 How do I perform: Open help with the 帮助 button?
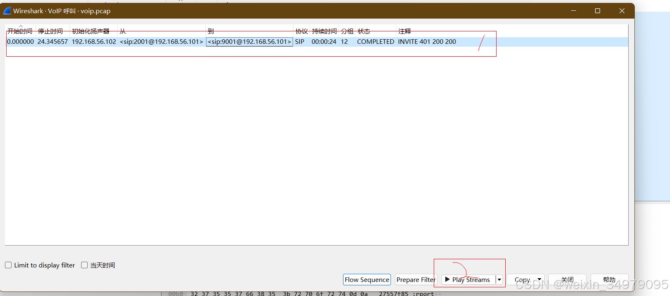click(609, 279)
